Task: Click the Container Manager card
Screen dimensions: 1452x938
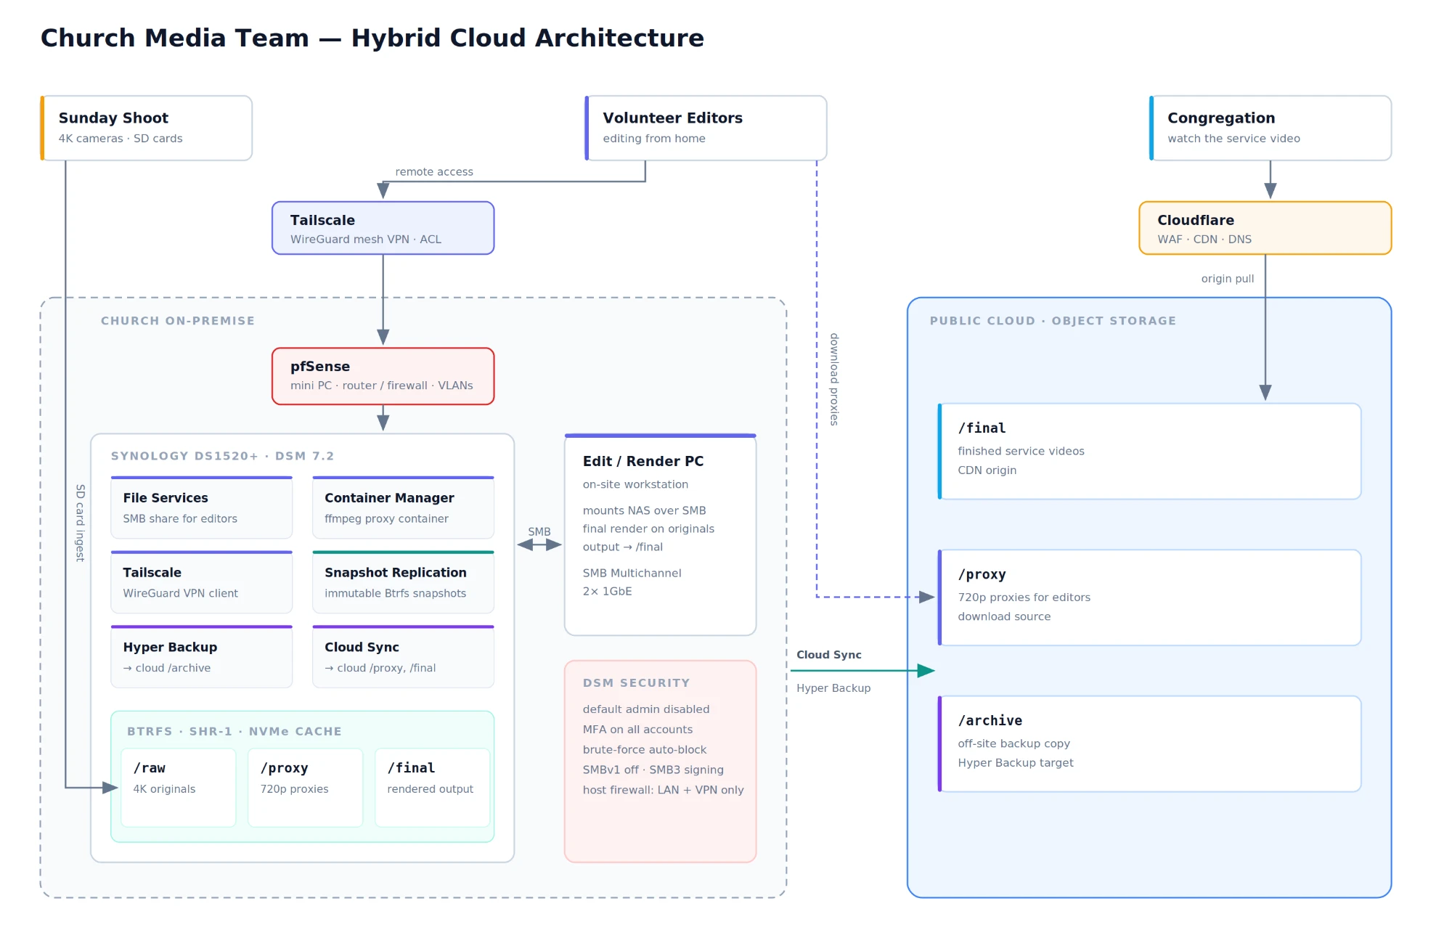Action: point(403,507)
